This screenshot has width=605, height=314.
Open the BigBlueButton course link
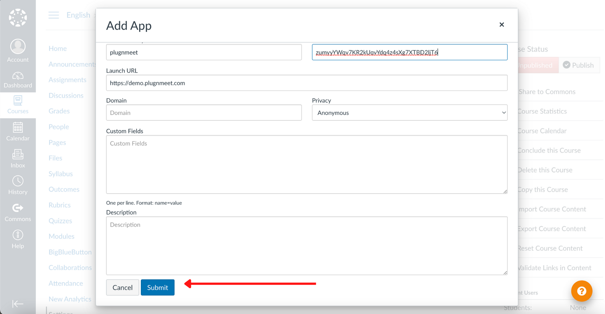[70, 252]
